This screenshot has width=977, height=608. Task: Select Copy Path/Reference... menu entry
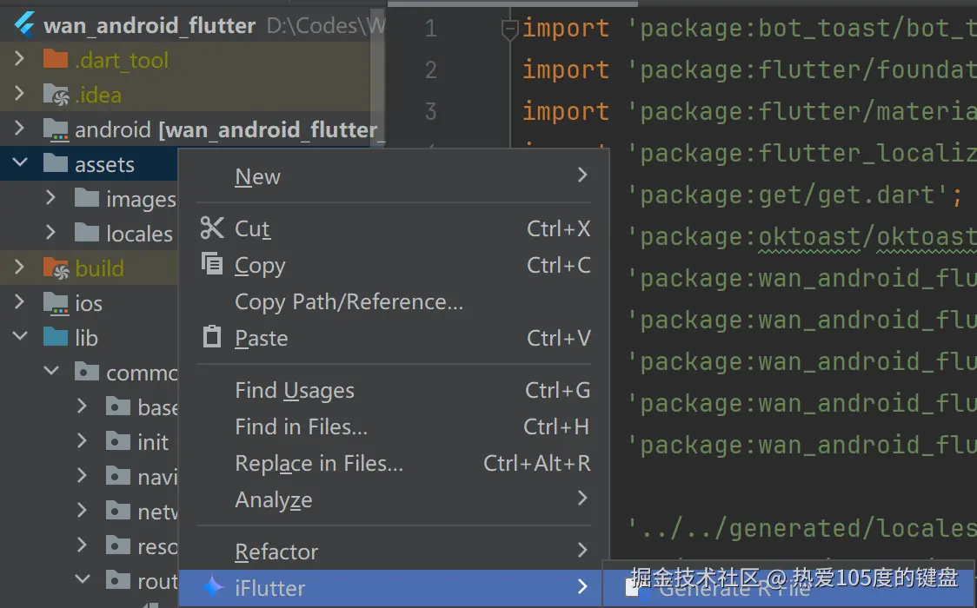(x=393, y=301)
